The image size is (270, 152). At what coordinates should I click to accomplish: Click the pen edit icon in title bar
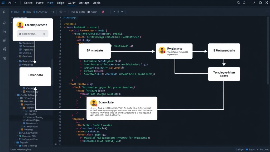tap(254, 3)
